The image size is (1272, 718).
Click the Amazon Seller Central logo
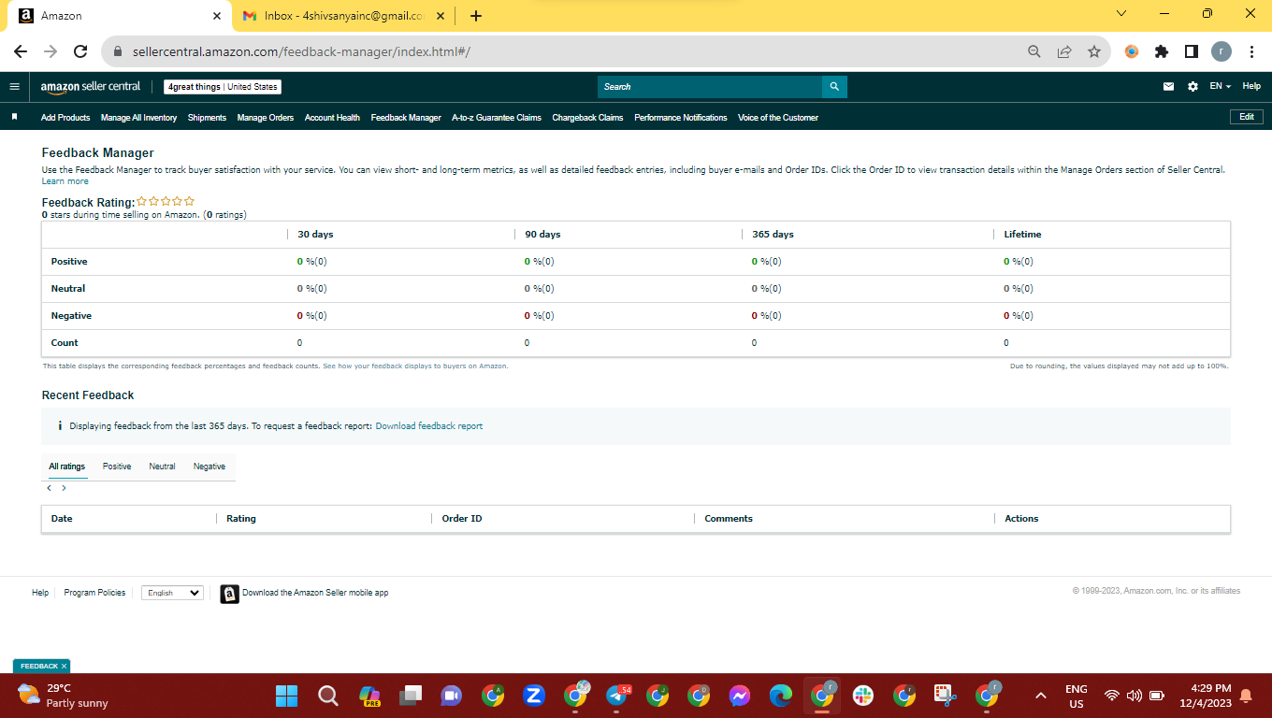(91, 87)
